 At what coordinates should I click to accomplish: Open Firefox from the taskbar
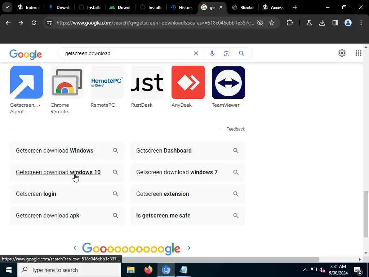point(148,270)
